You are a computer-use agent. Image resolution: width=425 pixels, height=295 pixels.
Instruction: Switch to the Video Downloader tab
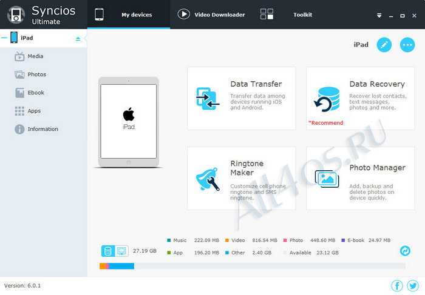pyautogui.click(x=211, y=15)
